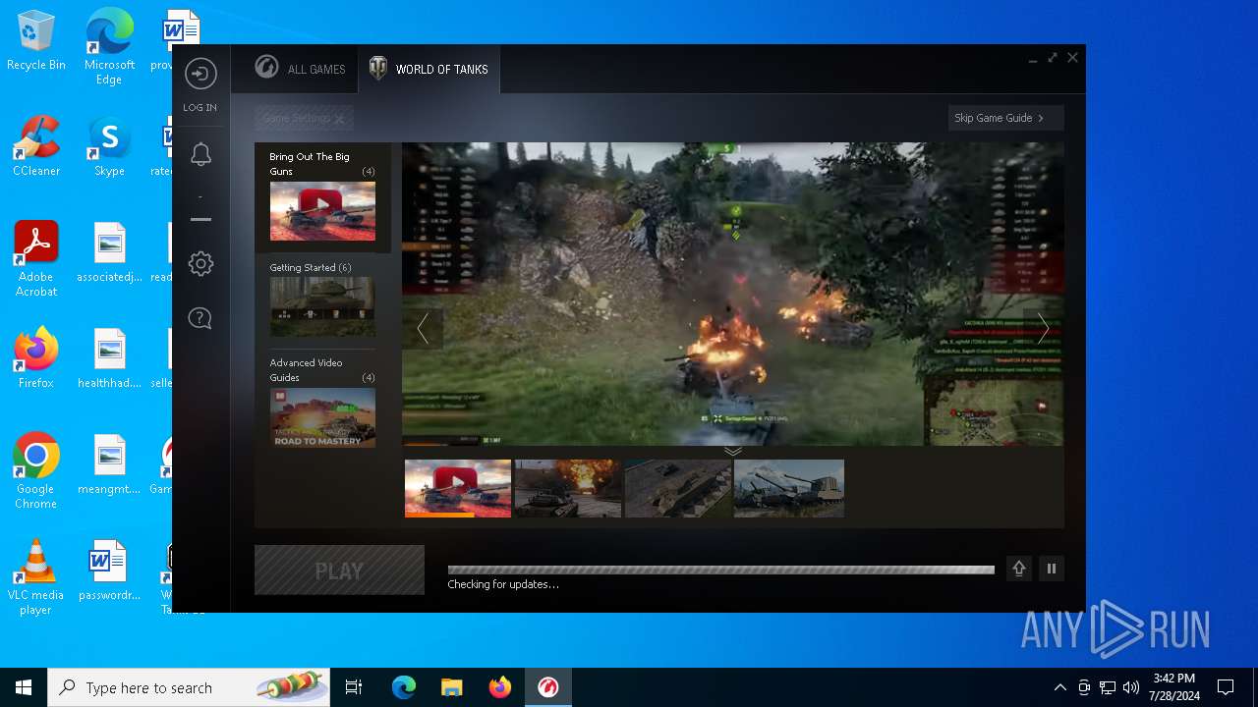Open Task View in the taskbar
1258x707 pixels.
(354, 687)
